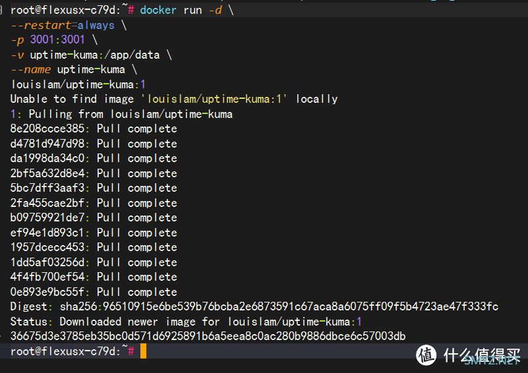Click the 'Unable to find image' message
Image resolution: width=528 pixels, height=373 pixels.
[x=174, y=99]
